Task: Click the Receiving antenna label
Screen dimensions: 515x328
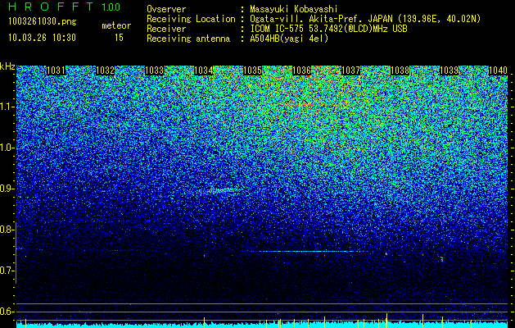Action: (188, 39)
